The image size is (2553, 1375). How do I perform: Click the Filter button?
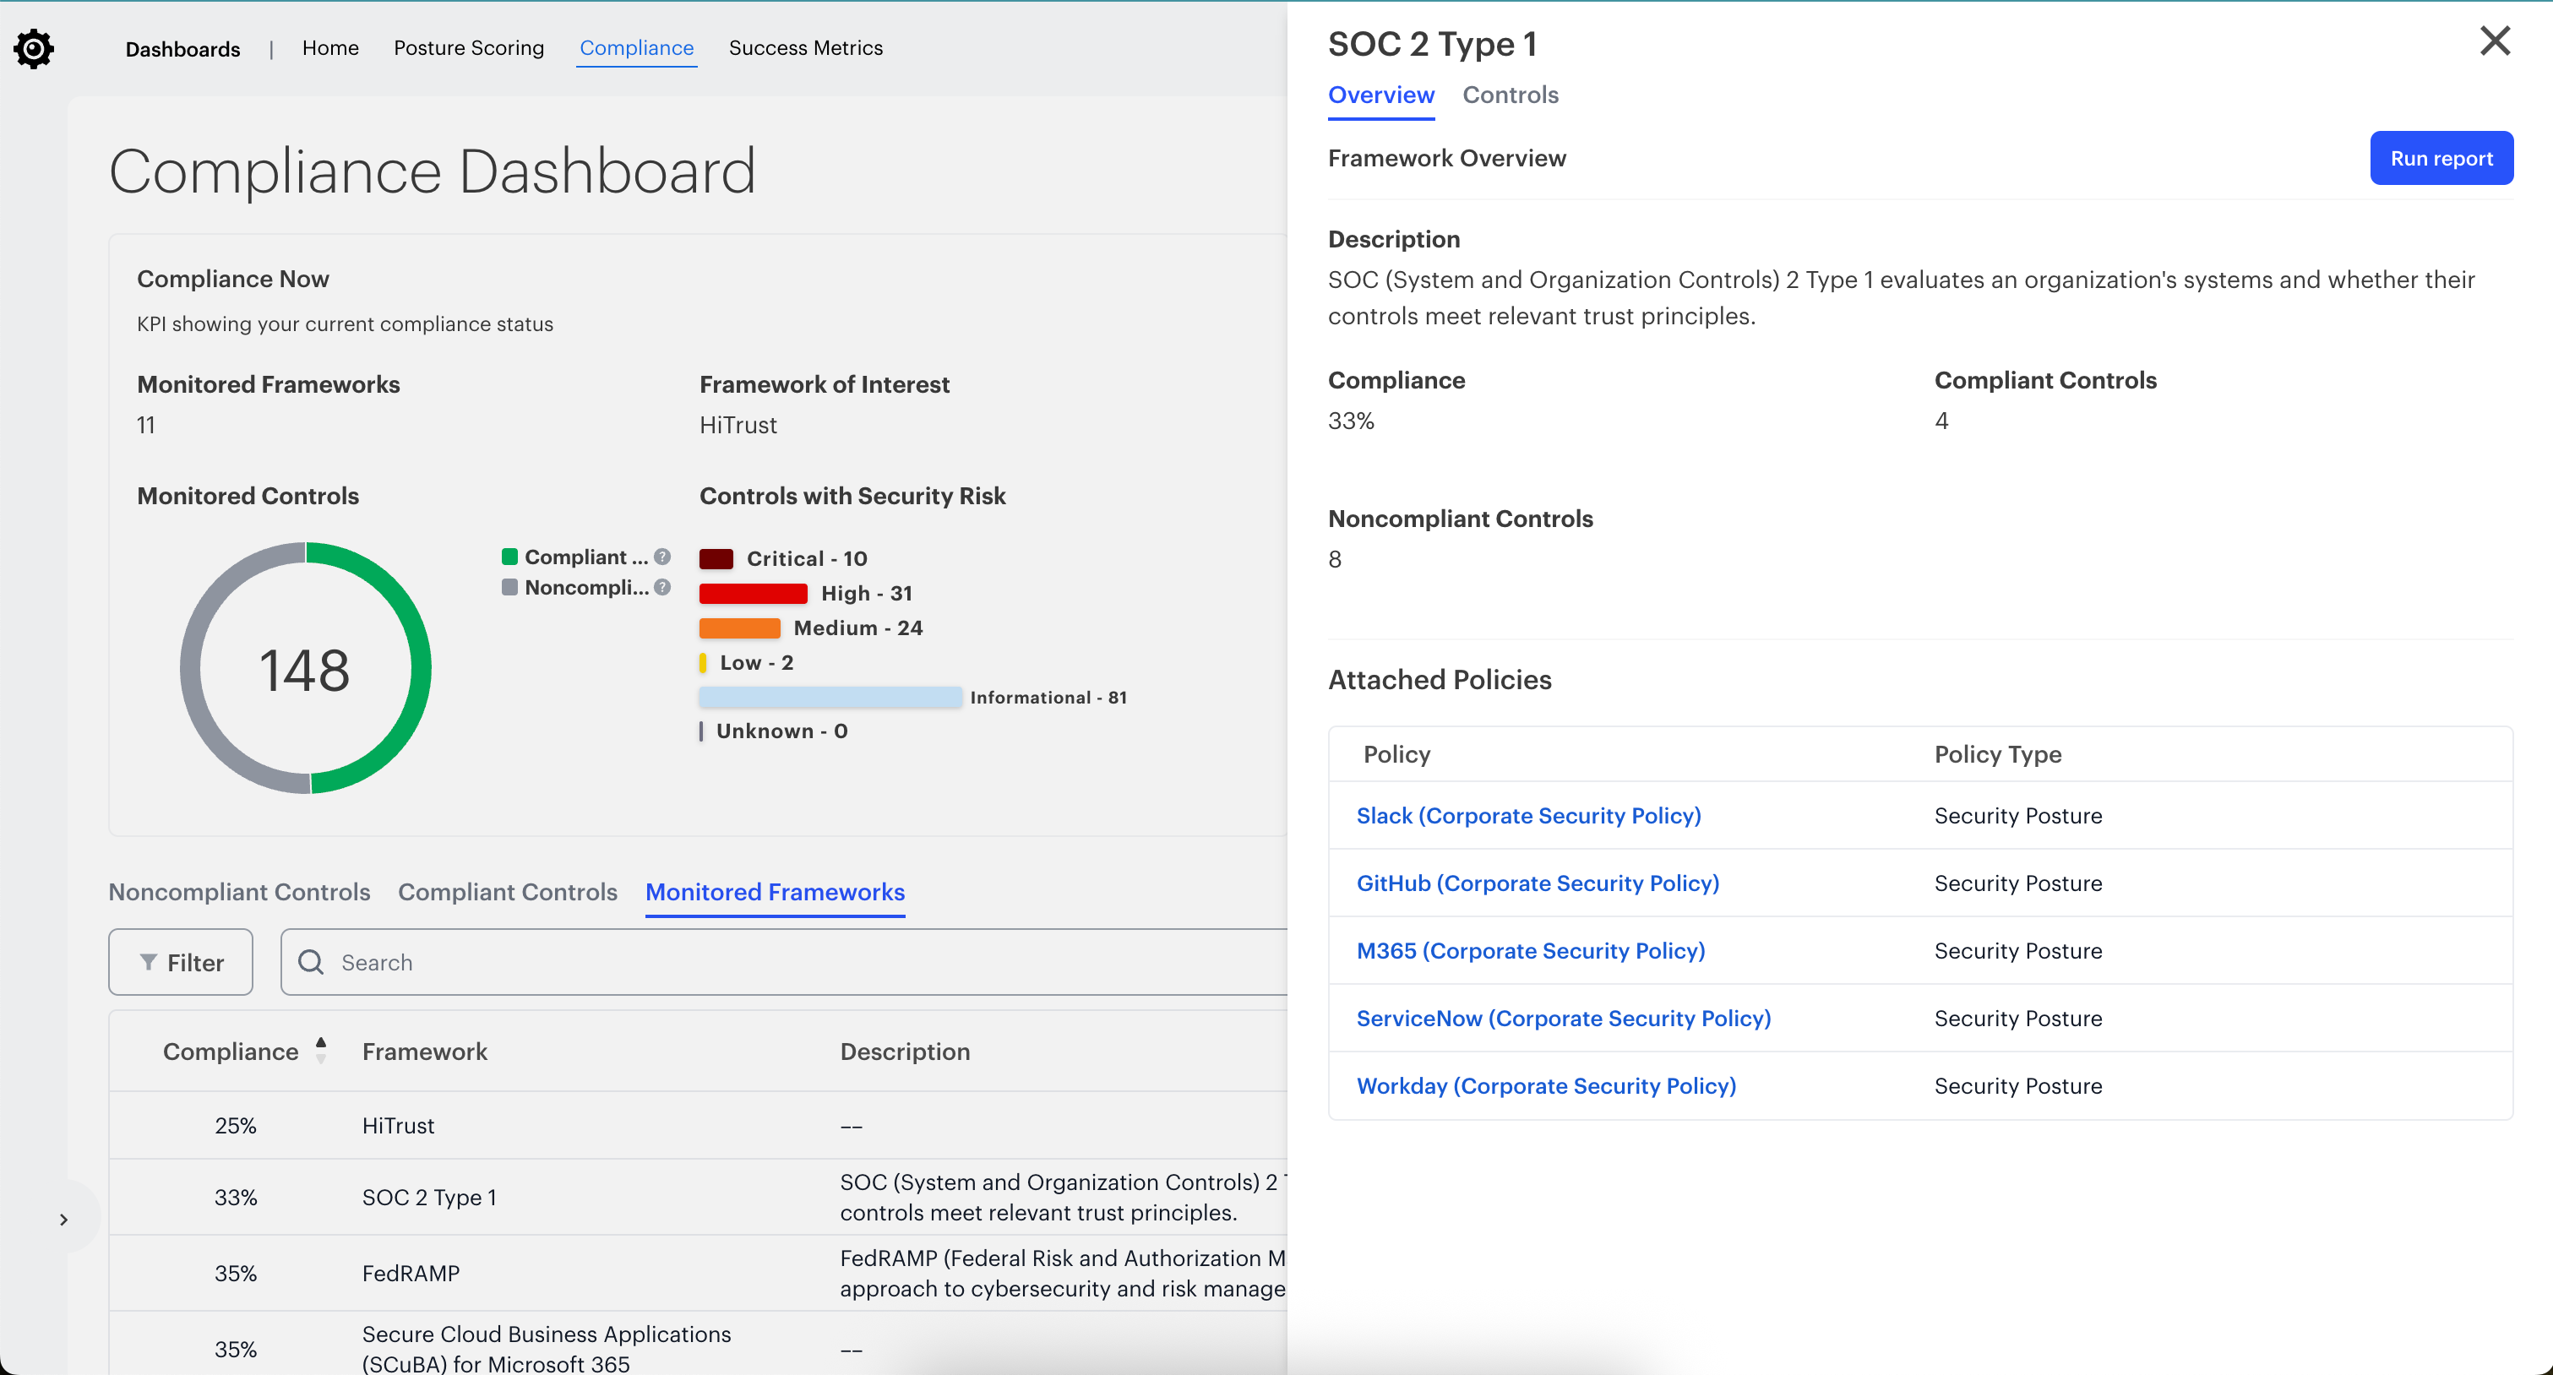[x=181, y=962]
